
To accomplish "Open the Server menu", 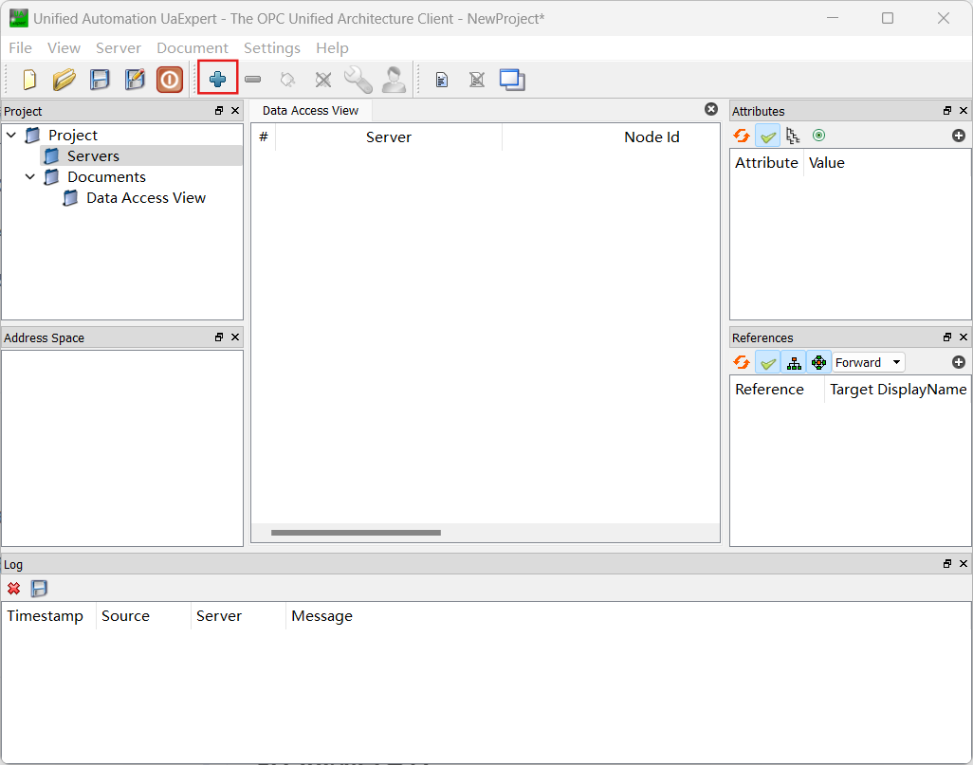I will pyautogui.click(x=118, y=47).
